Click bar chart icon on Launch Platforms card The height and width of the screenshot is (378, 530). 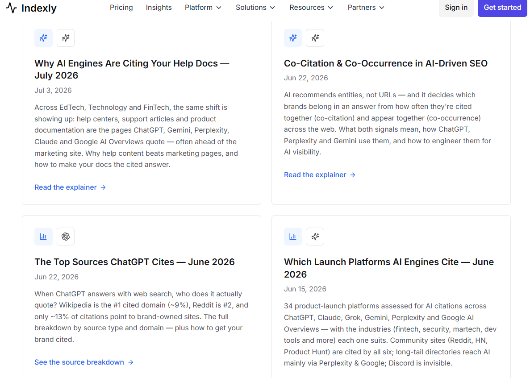point(293,237)
